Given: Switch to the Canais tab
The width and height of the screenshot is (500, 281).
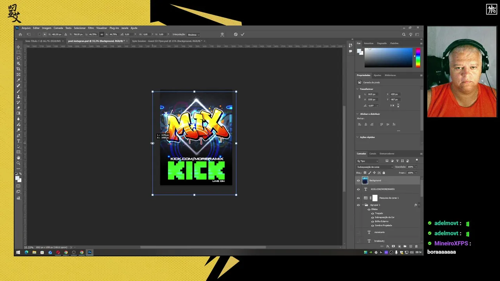Looking at the screenshot, I should tap(373, 153).
